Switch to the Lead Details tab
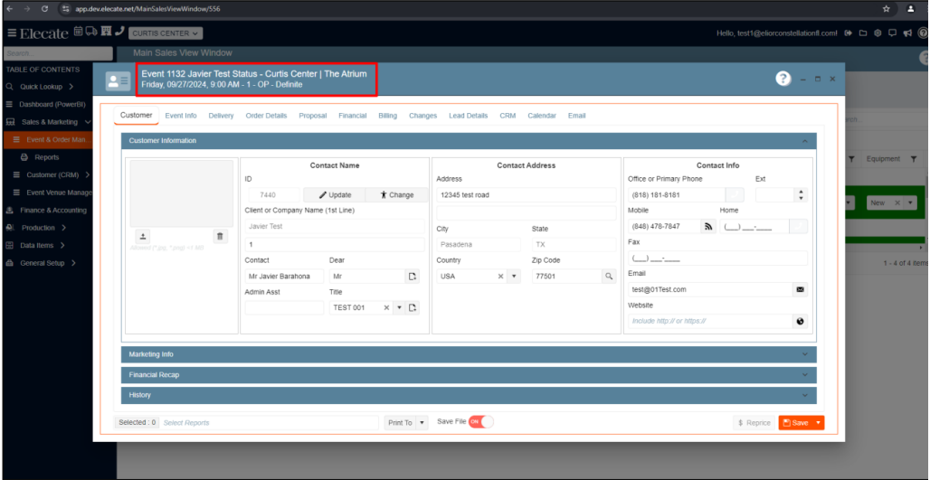Image resolution: width=930 pixels, height=480 pixels. [469, 116]
